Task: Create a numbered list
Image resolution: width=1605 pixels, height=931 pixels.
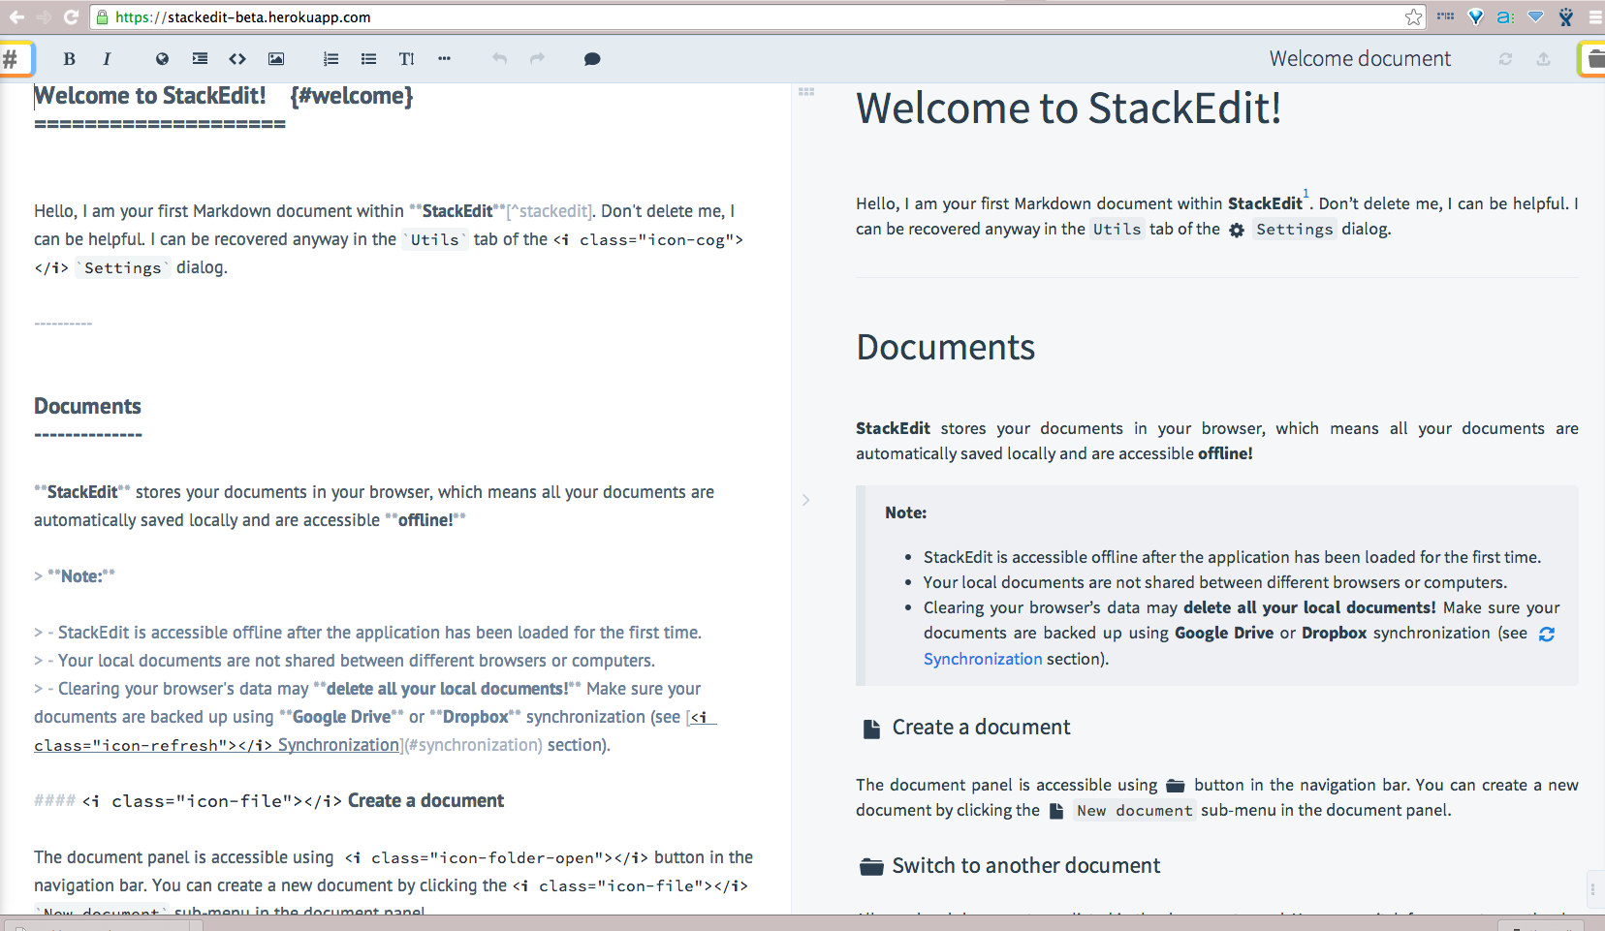Action: [x=330, y=59]
